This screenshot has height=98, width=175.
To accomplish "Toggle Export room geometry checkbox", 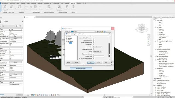I will pos(94,54).
